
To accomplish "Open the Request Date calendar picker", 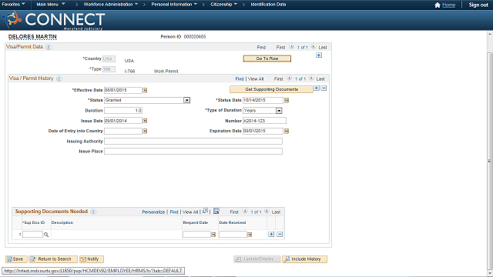I will (213, 235).
